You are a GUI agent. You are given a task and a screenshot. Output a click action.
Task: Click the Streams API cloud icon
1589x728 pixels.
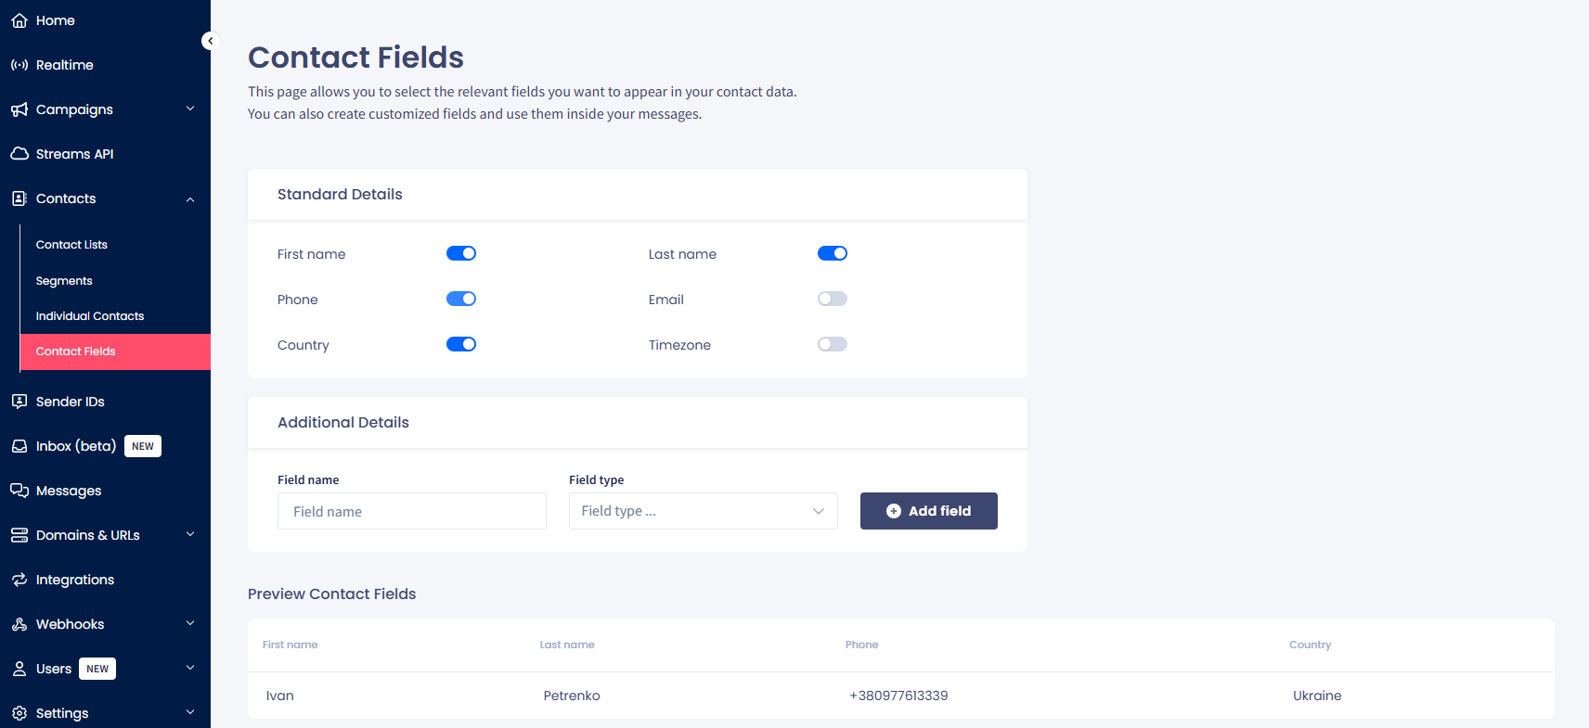click(19, 153)
